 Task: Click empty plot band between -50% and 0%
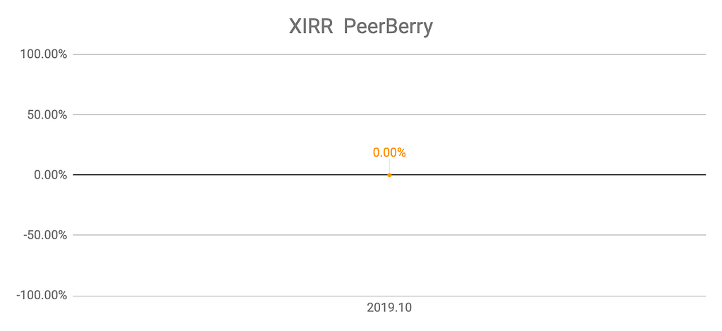(x=389, y=205)
